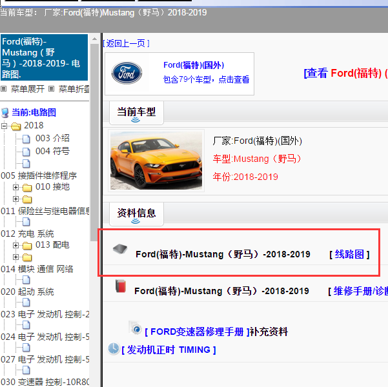Click the 菜单展开 list icon

click(x=3, y=89)
